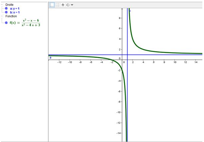Open the point capturing dropdown
The image size is (204, 142).
pyautogui.click(x=70, y=5)
